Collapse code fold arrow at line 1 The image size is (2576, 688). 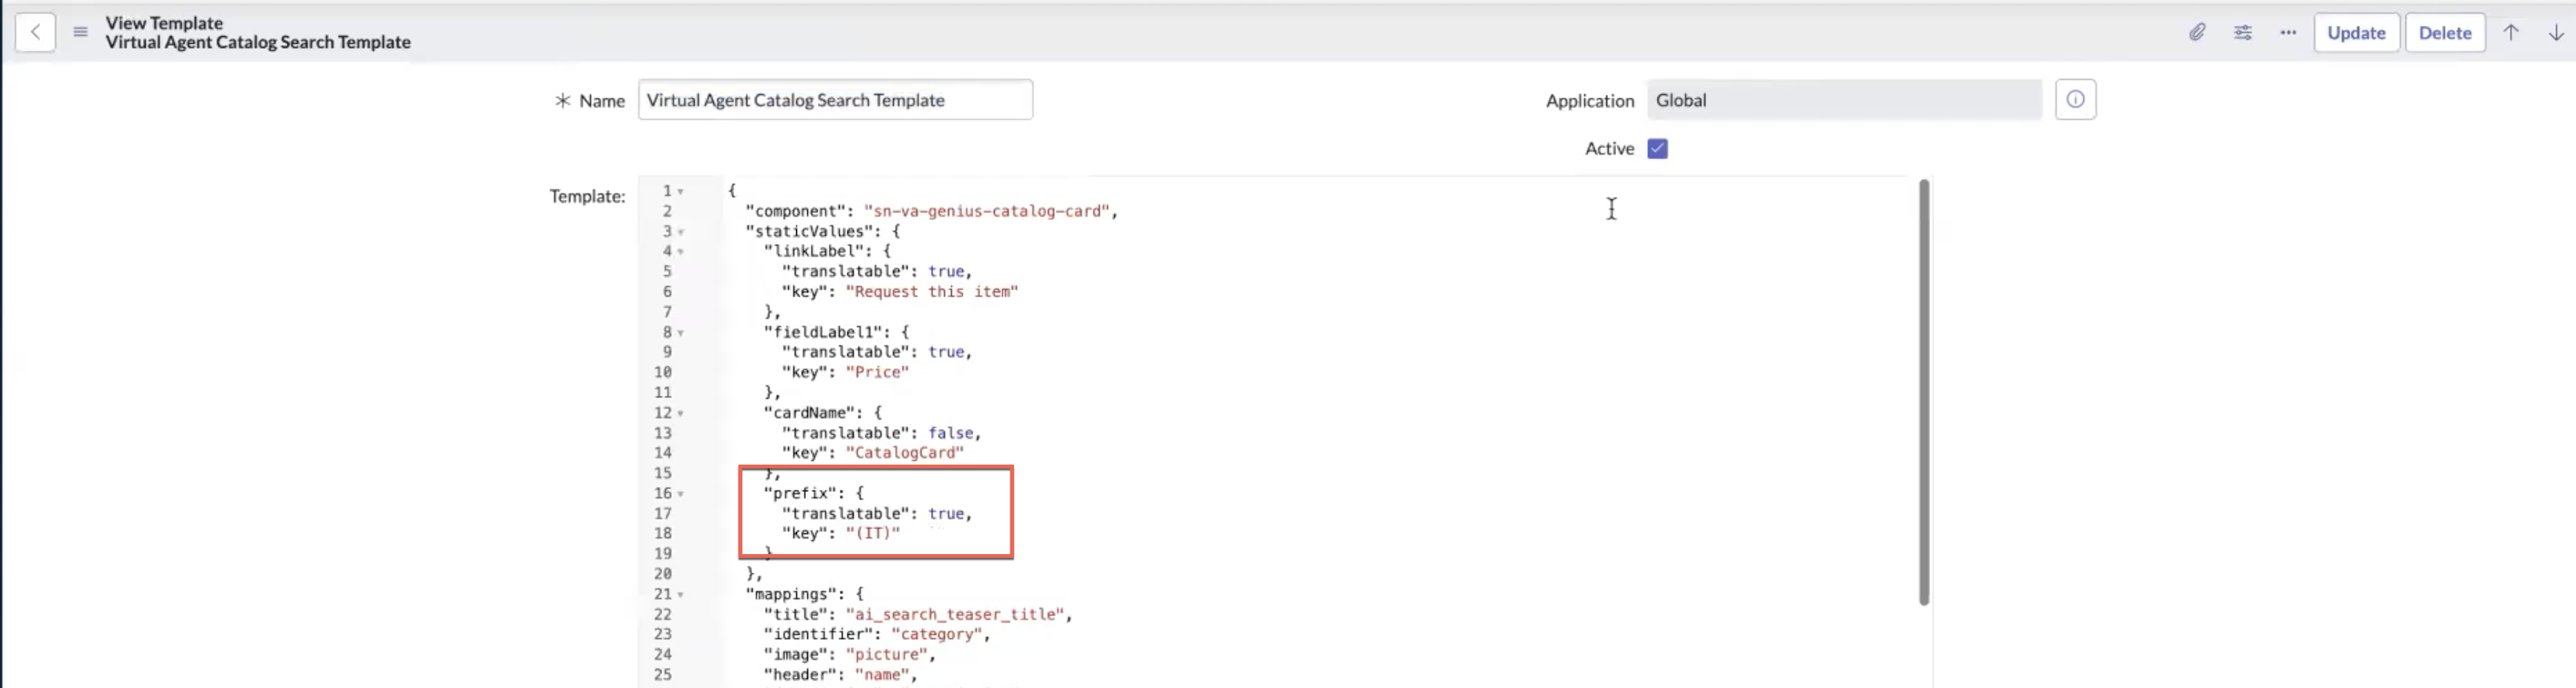(681, 192)
